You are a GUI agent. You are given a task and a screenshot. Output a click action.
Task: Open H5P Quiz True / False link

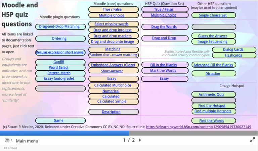point(163,9)
